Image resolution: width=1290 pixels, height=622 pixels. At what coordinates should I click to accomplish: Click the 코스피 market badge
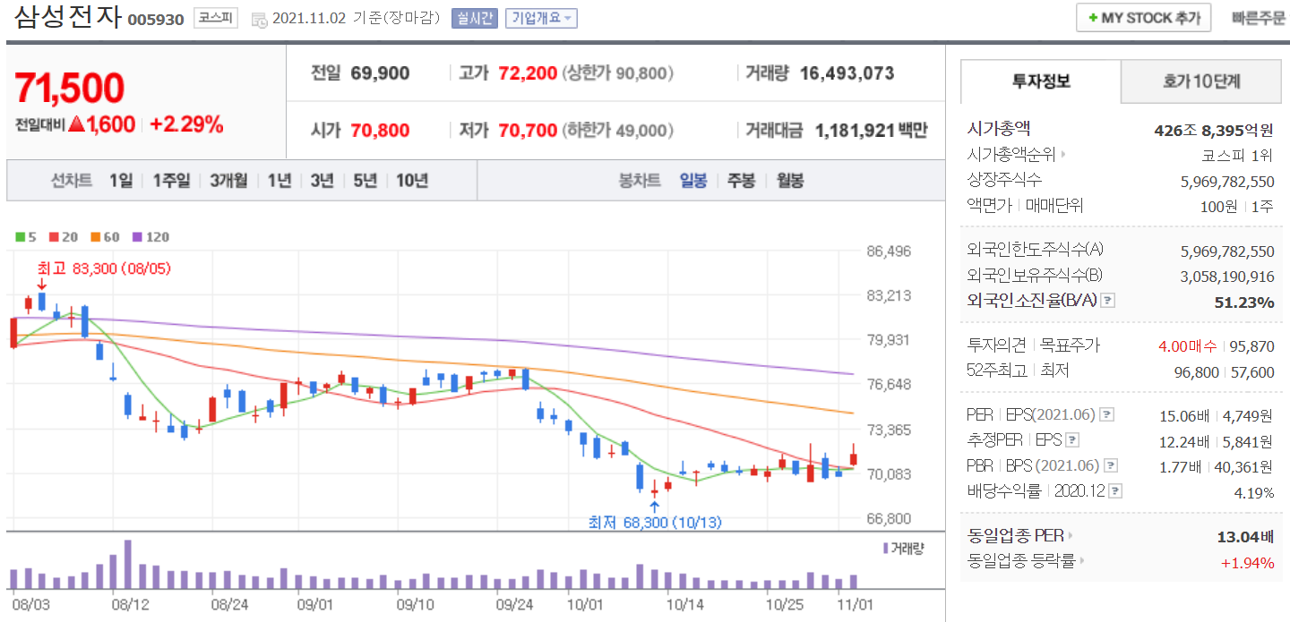pos(216,18)
